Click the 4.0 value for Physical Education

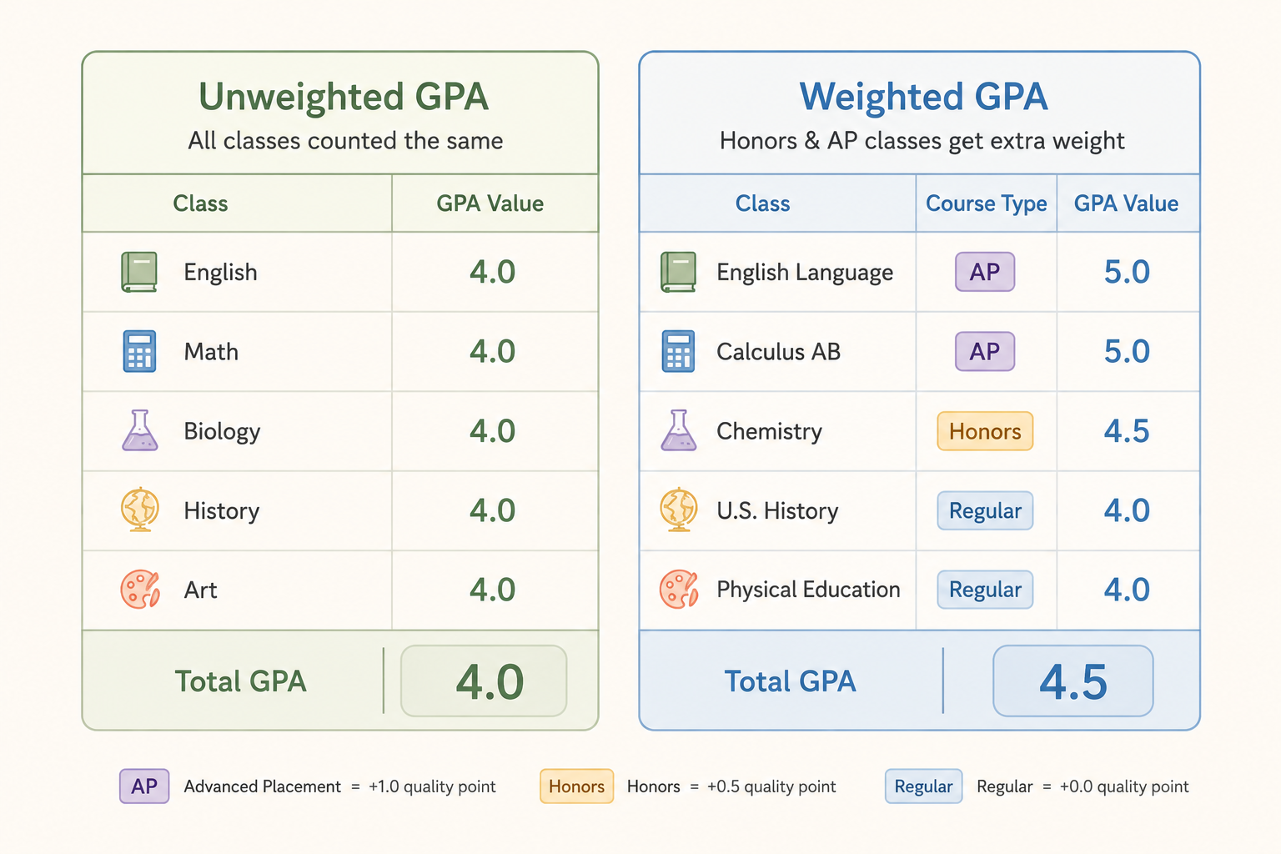[1127, 590]
